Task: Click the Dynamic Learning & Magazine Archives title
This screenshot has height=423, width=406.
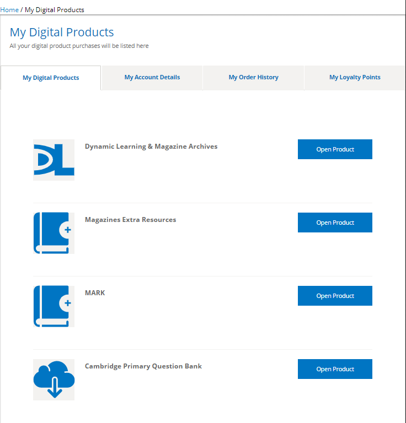Action: [151, 147]
